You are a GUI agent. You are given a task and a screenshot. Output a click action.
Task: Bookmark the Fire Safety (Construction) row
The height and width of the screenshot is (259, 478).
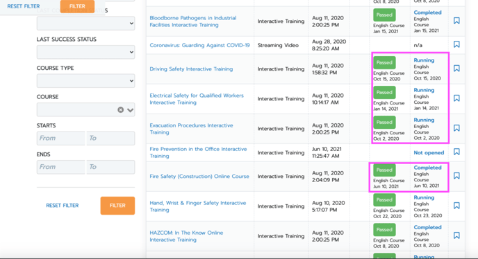click(x=456, y=176)
